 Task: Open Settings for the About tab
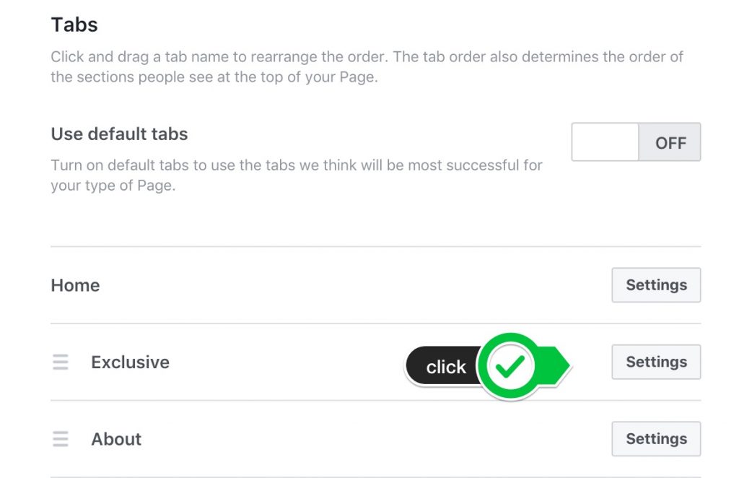click(656, 439)
